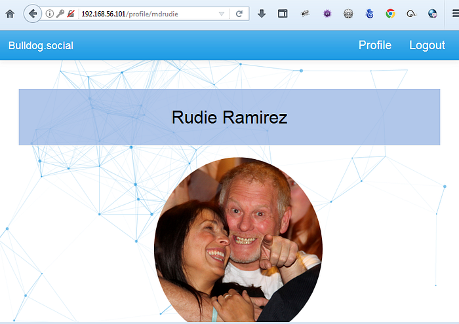Image resolution: width=459 pixels, height=324 pixels.
Task: Click the URL text in address bar
Action: pos(131,14)
